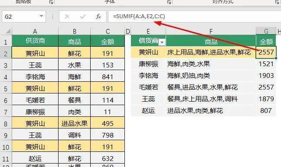
Task: Select column E header
Action: coord(148,32)
